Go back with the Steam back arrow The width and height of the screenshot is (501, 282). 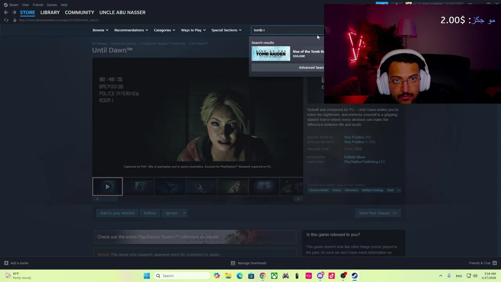[x=6, y=13]
